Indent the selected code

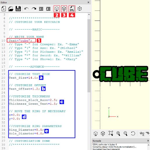(x=48, y=9)
